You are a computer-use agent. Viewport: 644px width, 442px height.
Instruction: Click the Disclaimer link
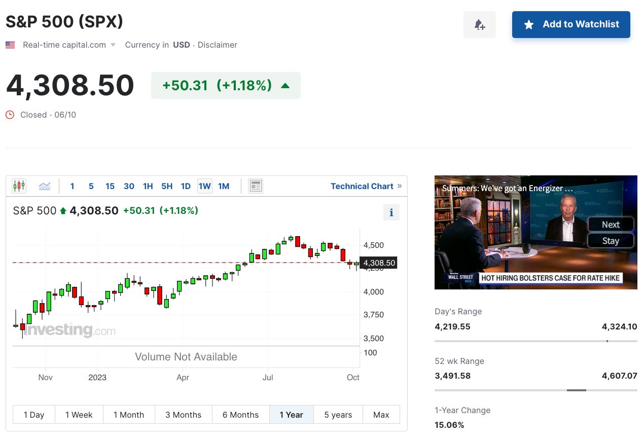coord(218,45)
